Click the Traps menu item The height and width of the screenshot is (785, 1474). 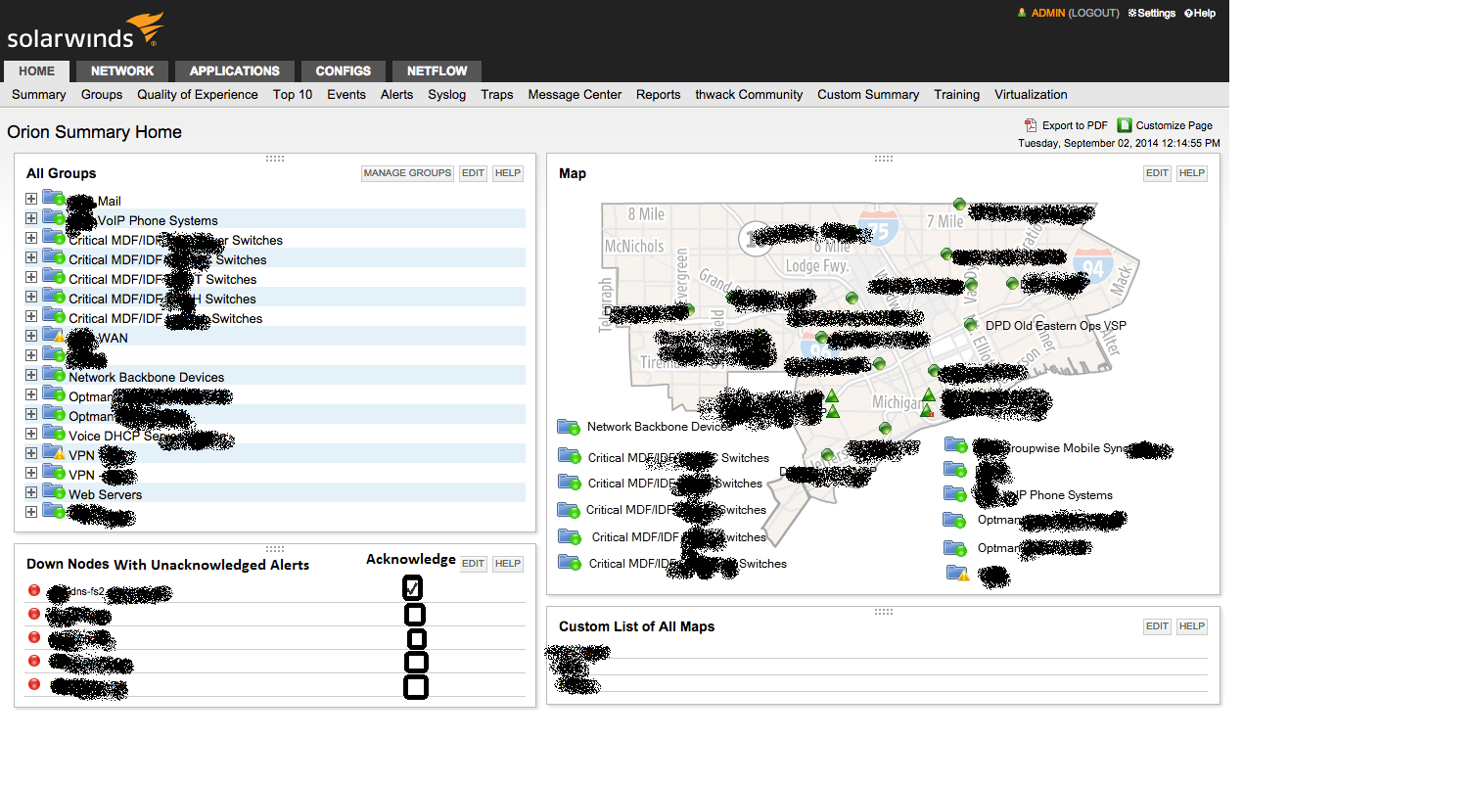[x=497, y=95]
